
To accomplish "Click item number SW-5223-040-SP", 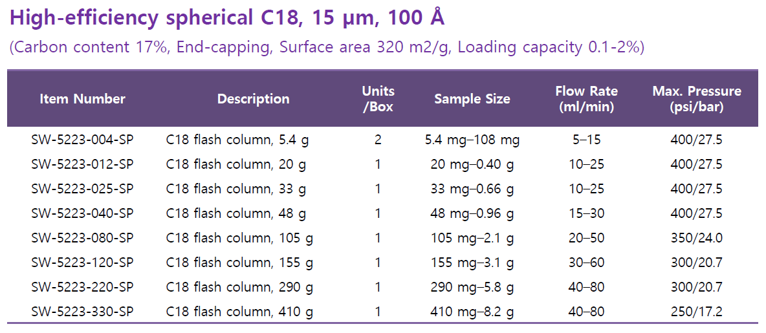I will click(x=82, y=213).
